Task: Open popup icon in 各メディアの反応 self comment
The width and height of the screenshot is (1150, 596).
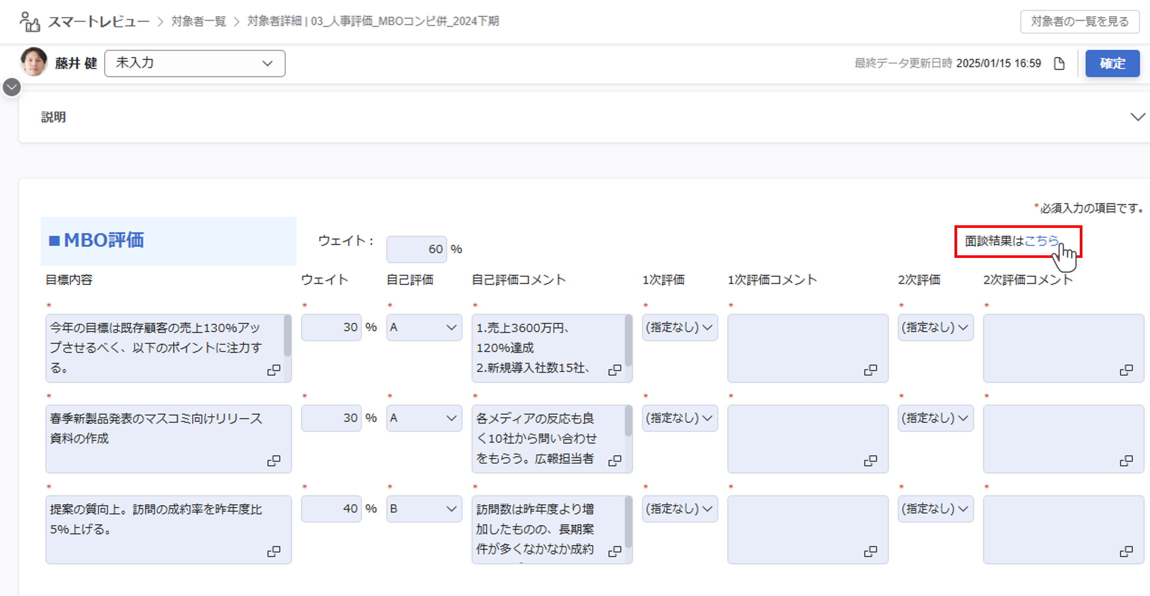Action: point(615,460)
